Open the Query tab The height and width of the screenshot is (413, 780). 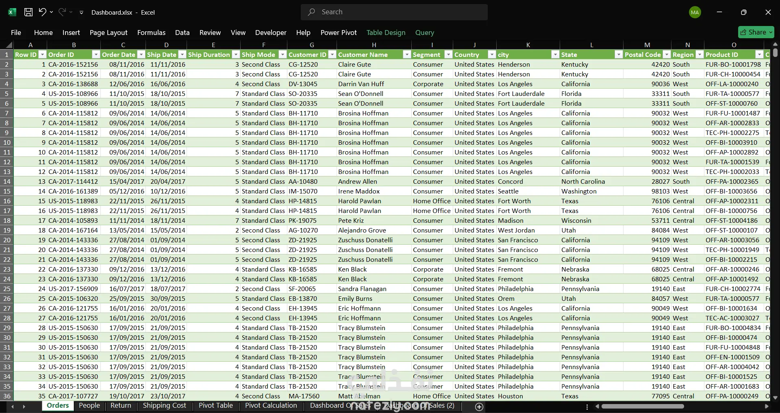tap(425, 33)
